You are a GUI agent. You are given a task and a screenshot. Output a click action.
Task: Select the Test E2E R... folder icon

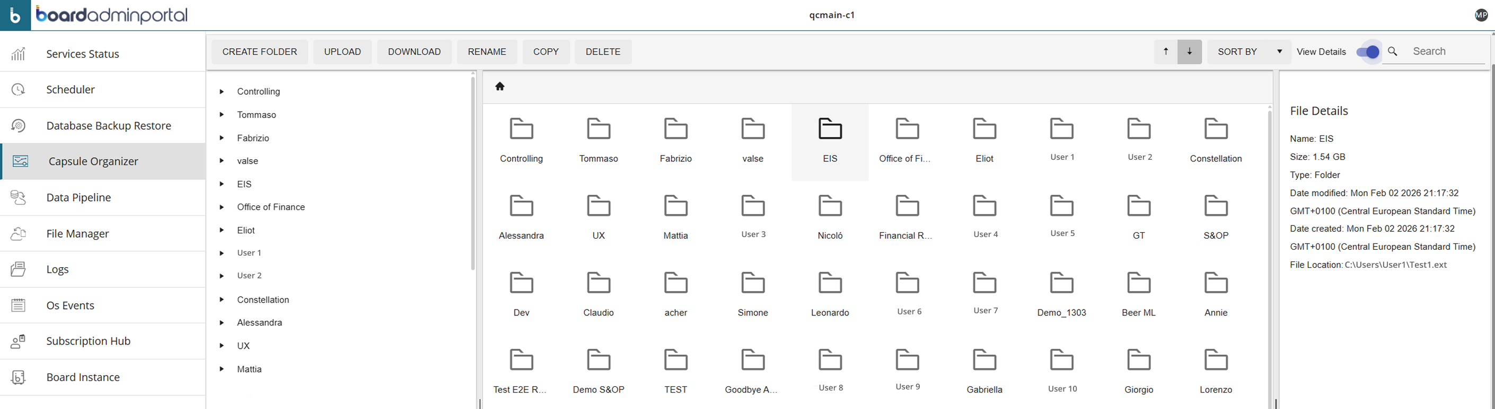[x=521, y=360]
